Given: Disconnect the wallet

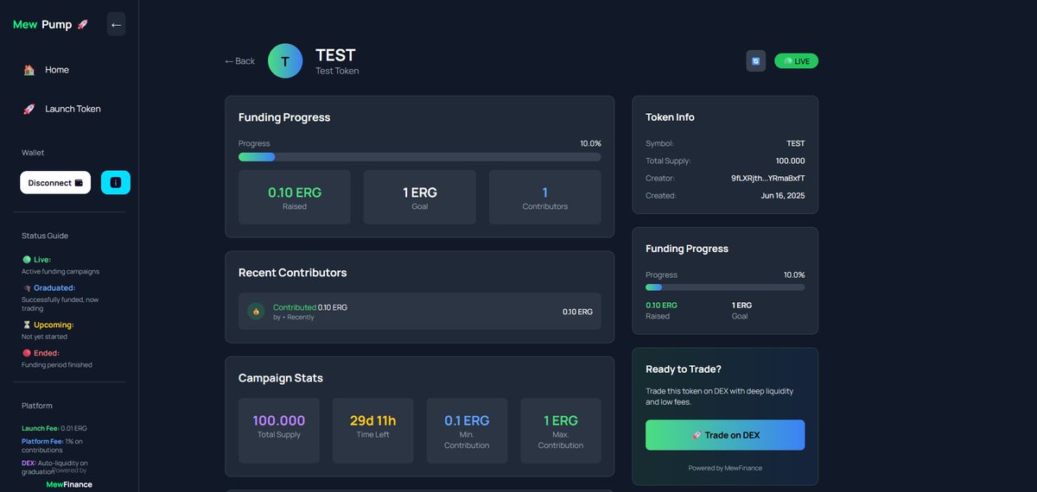Looking at the screenshot, I should [55, 182].
